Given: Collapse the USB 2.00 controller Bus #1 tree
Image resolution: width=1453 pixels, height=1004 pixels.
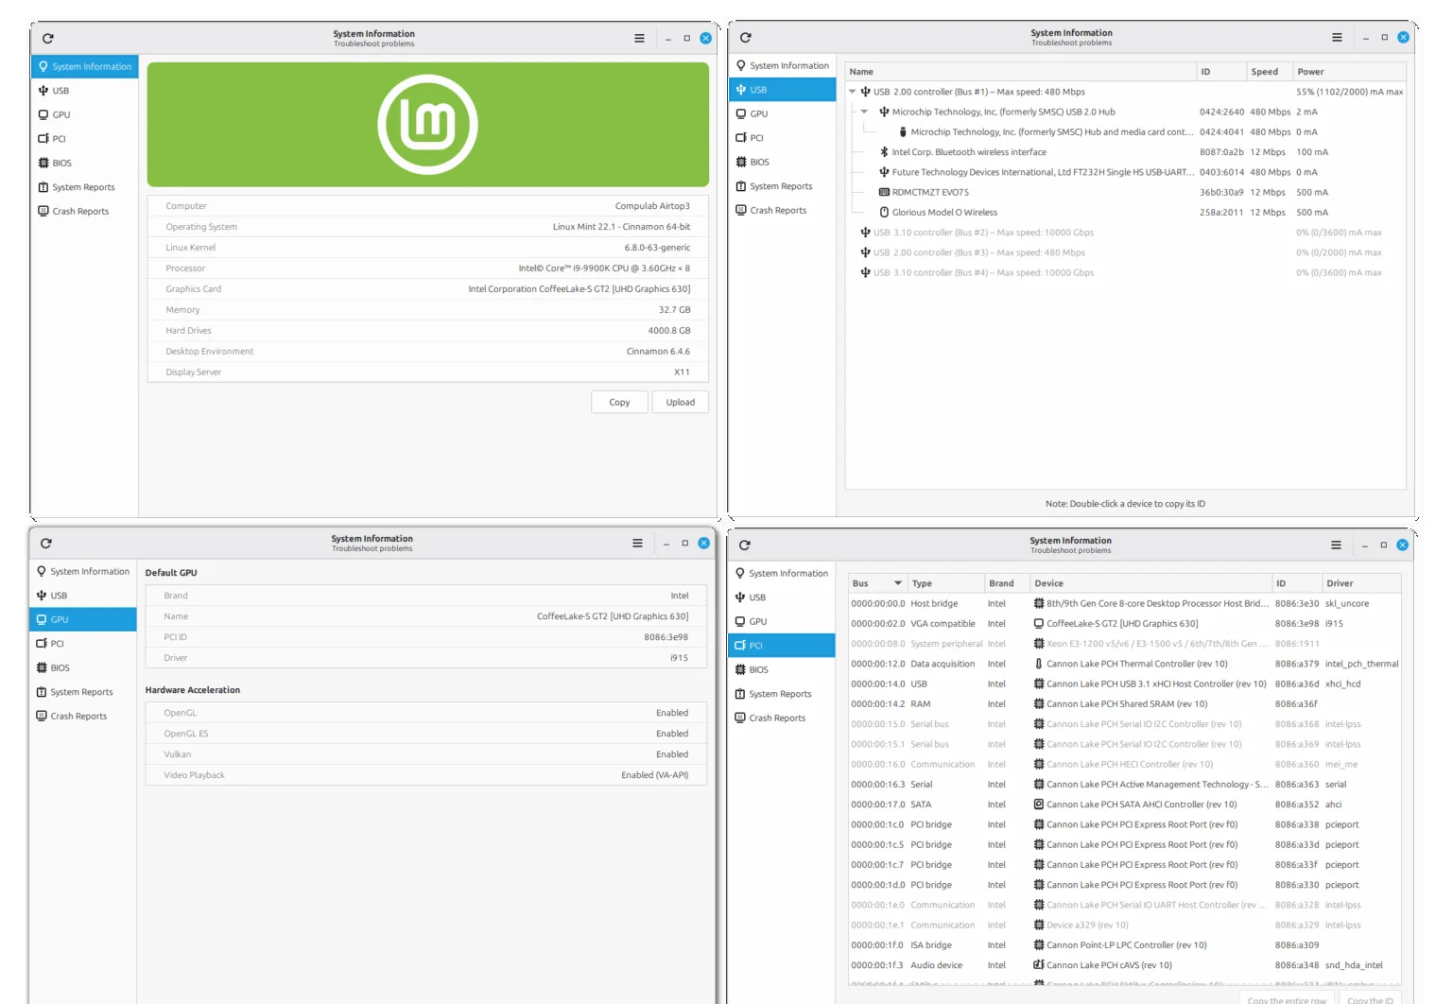Looking at the screenshot, I should (853, 92).
